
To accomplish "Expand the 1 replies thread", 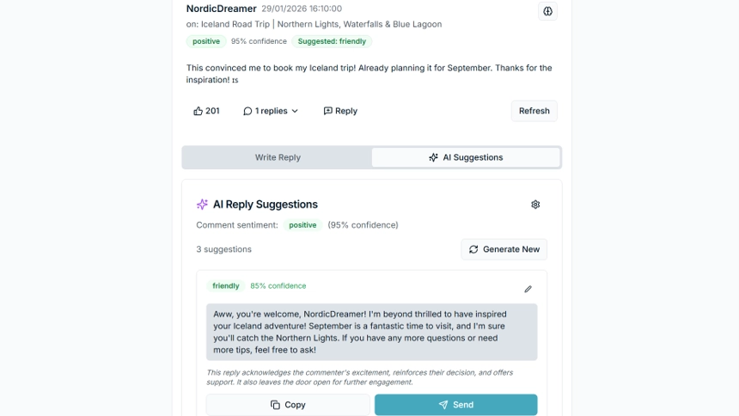I will point(271,111).
